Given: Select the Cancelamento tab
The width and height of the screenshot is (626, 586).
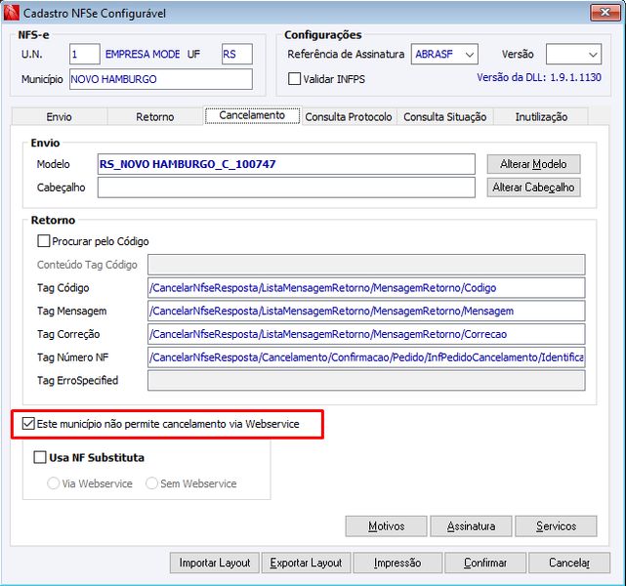Looking at the screenshot, I should pos(252,115).
